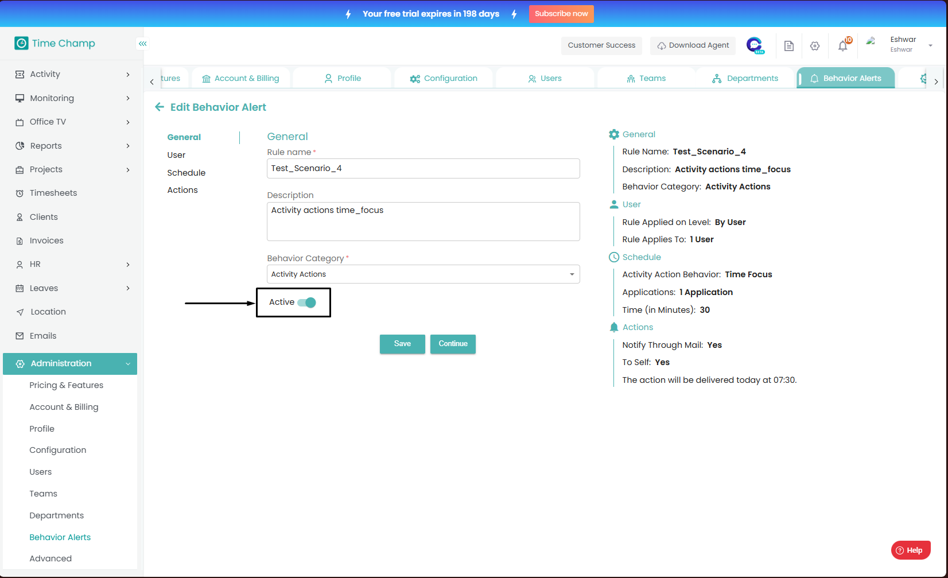Go to the Schedule step in the form navigation
Screen dimensions: 948x578
coord(187,173)
